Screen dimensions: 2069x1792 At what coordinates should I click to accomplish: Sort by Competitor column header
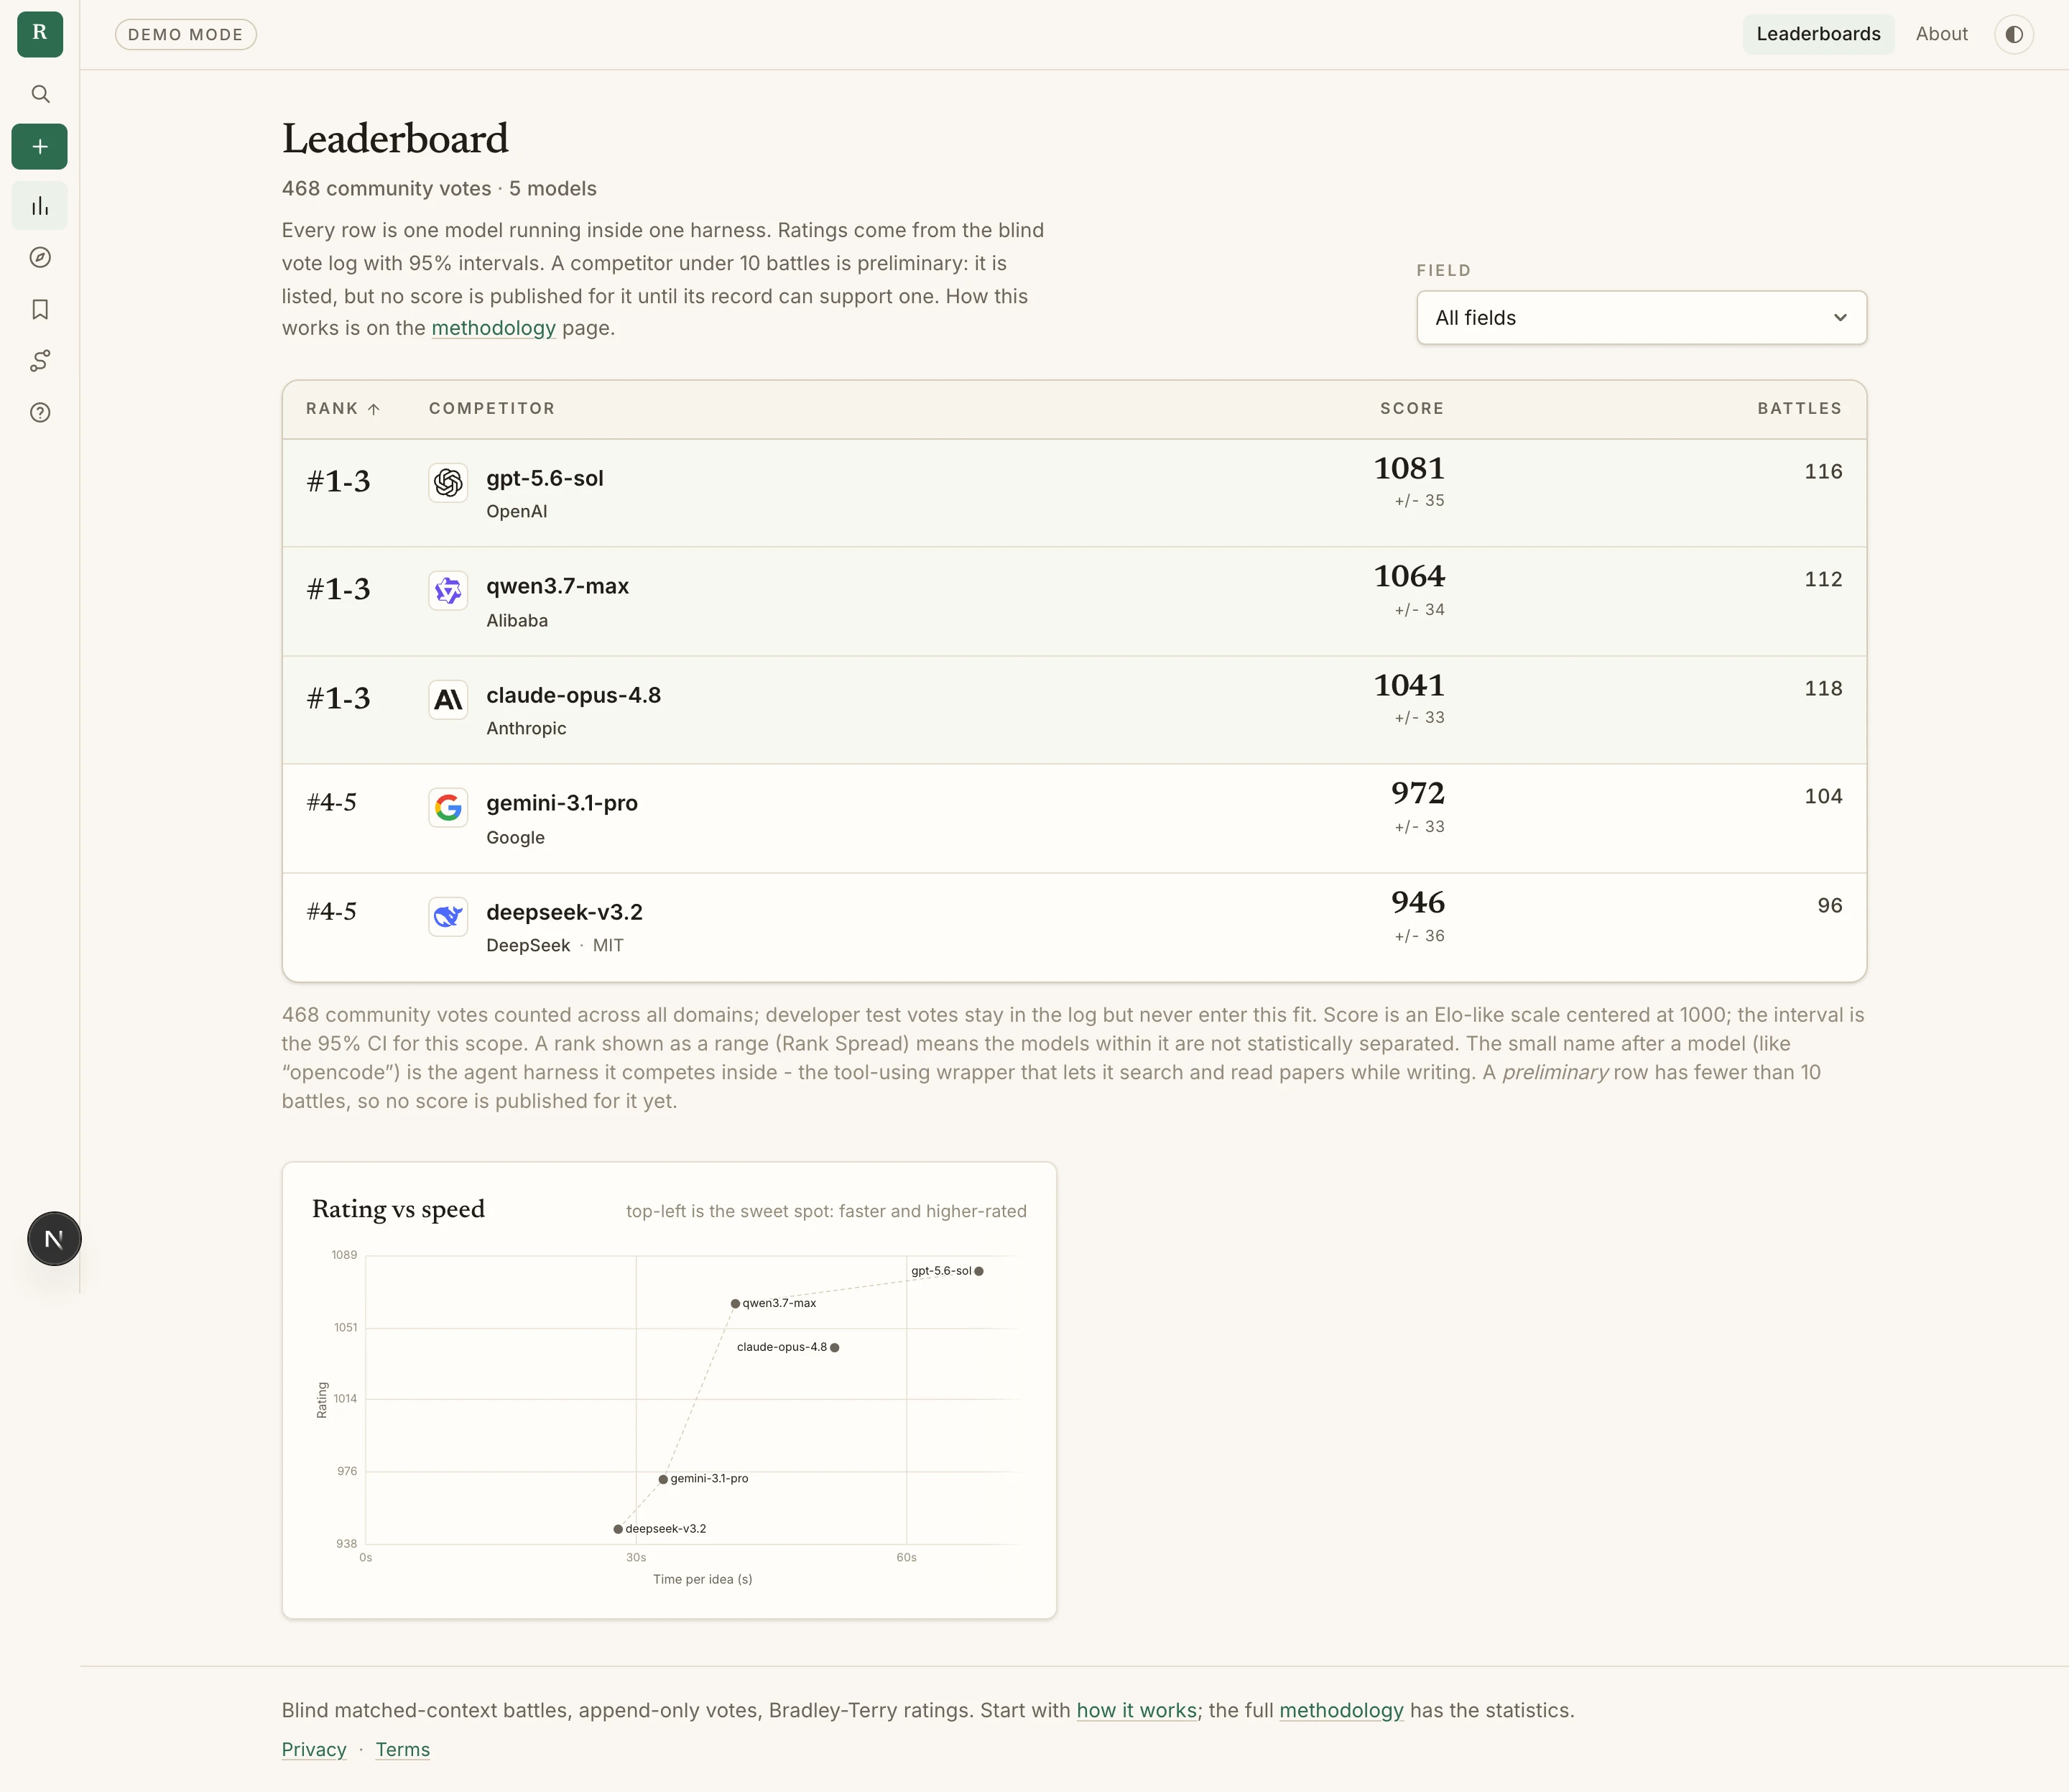pos(492,408)
